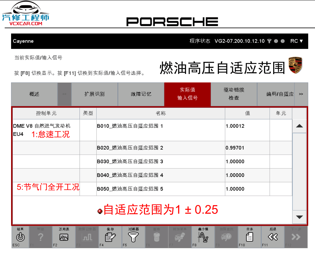The height and width of the screenshot is (253, 315).
Task: Switch to the 故障记忆 tab
Action: [141, 94]
